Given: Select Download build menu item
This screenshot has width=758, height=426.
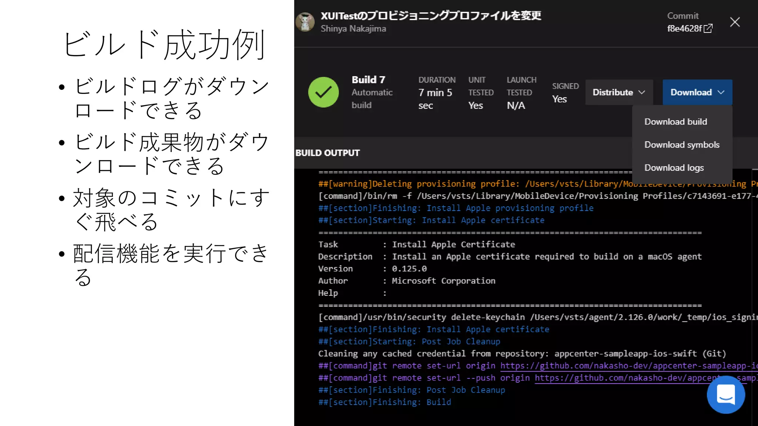Looking at the screenshot, I should click(x=675, y=122).
